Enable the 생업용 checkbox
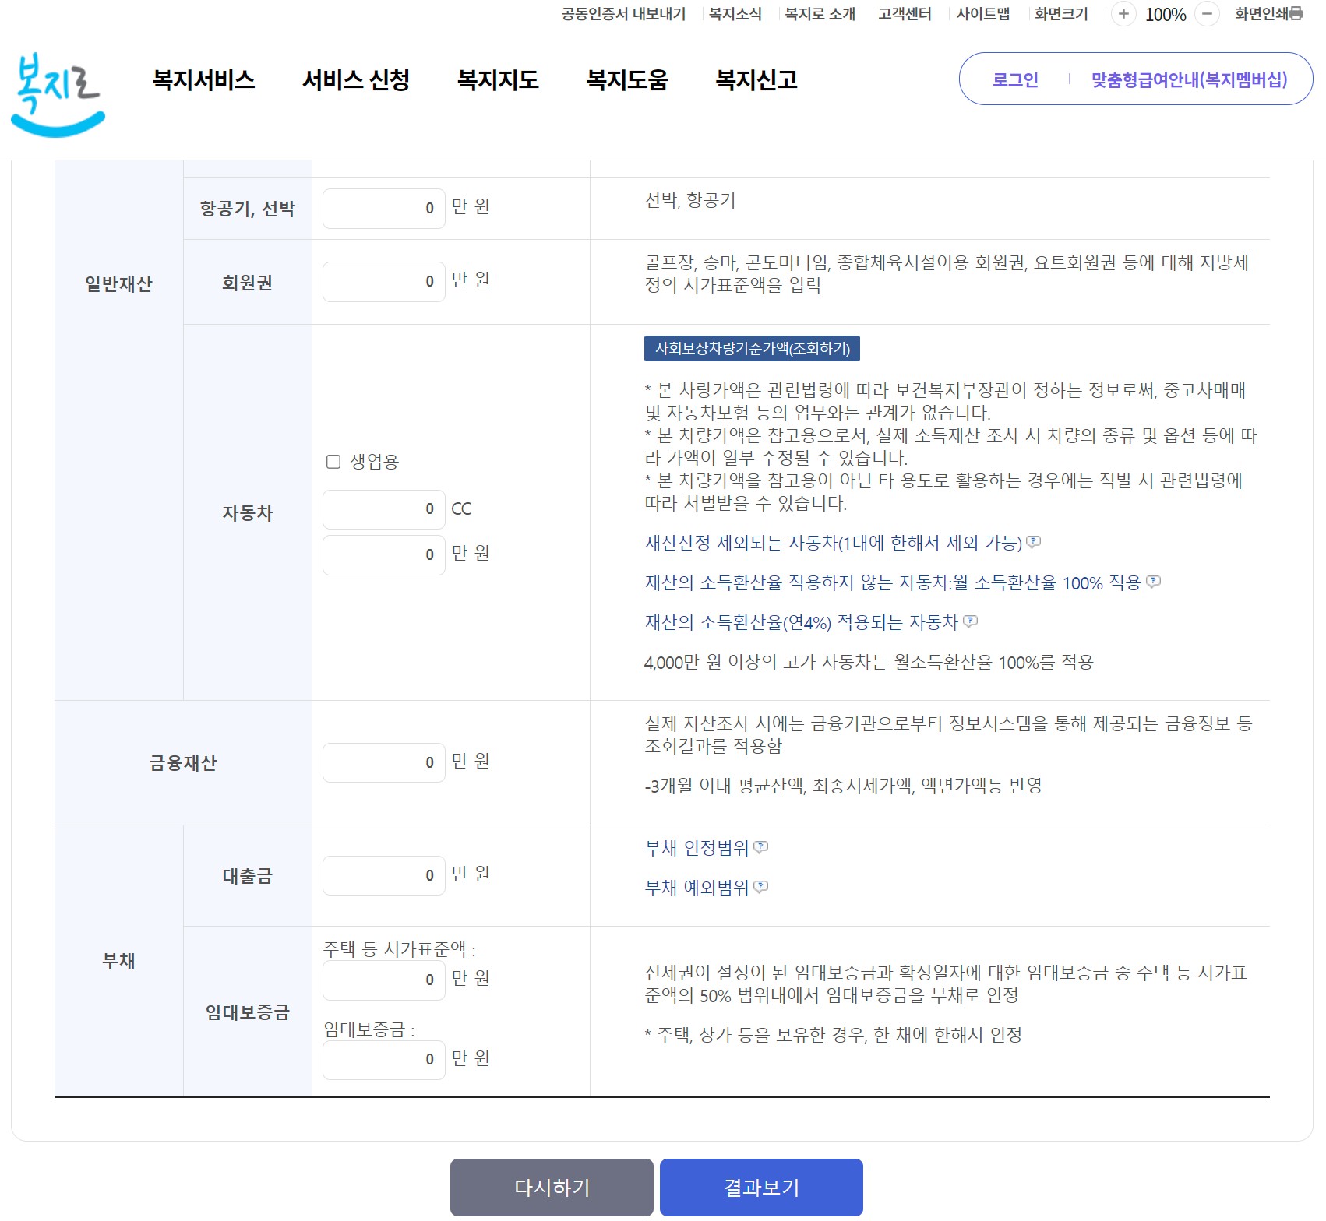 333,462
